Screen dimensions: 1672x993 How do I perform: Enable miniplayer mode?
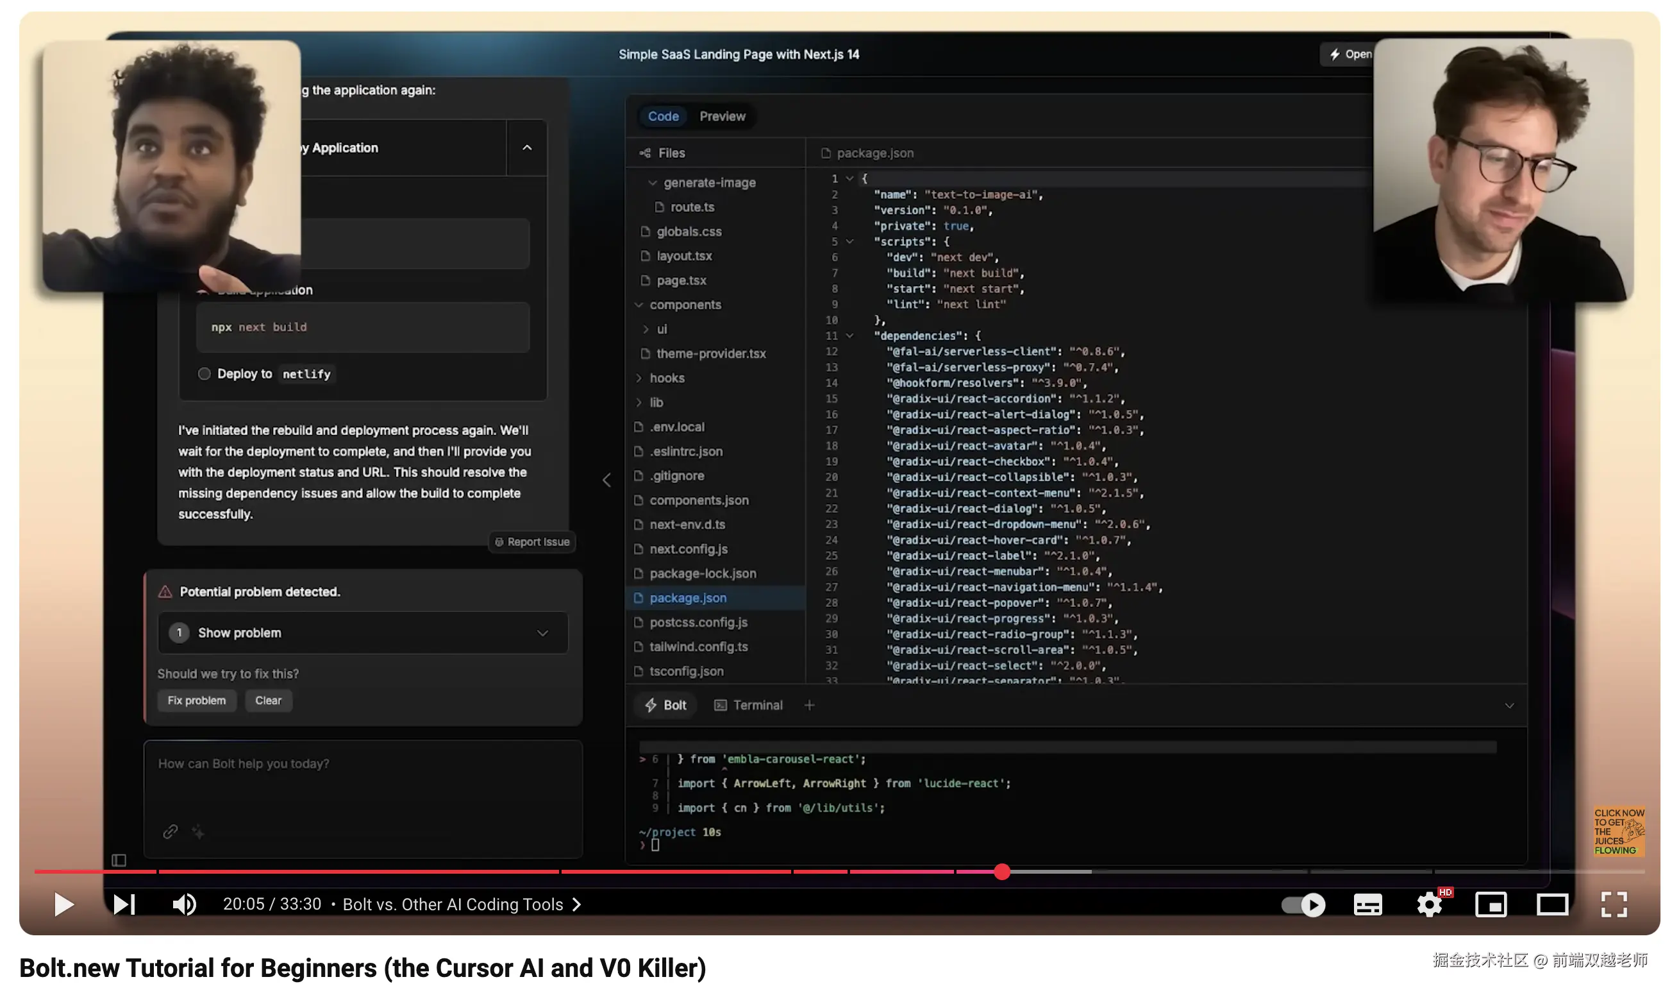[x=1490, y=904]
